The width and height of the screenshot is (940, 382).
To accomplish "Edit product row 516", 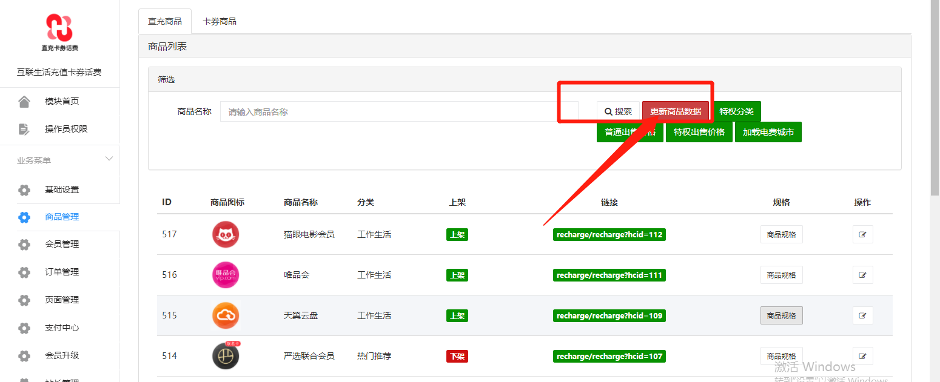I will (862, 275).
